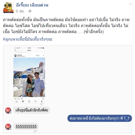This screenshot has width=135, height=135.
Task: Click emoji reaction icon below shared screenshot
Action: [42, 104]
